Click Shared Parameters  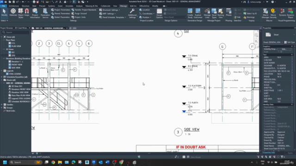coord(61,13)
